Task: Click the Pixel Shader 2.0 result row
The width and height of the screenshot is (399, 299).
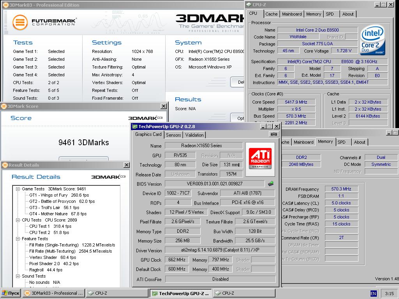Action: click(x=54, y=264)
